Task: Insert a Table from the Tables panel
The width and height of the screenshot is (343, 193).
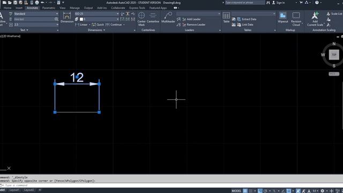Action: pyautogui.click(x=226, y=18)
